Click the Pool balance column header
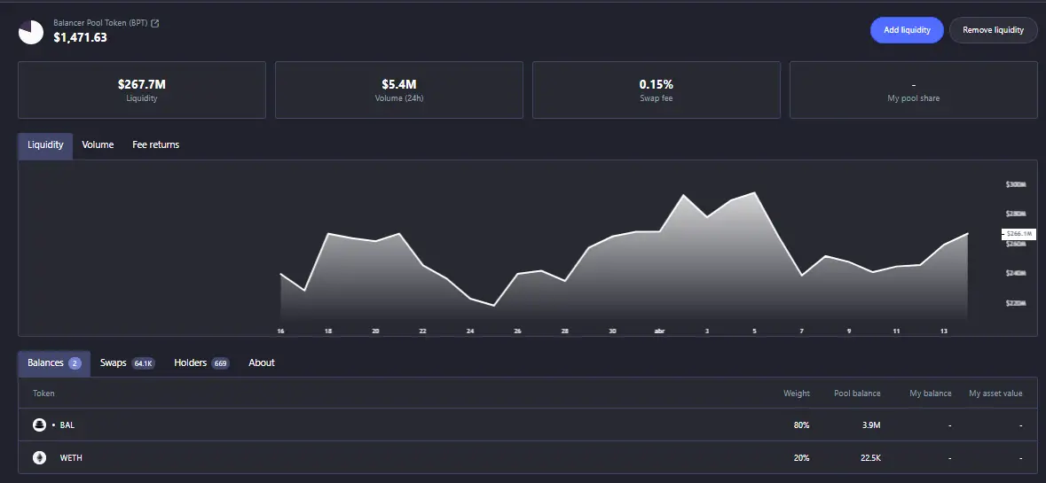The width and height of the screenshot is (1046, 483). pos(857,393)
